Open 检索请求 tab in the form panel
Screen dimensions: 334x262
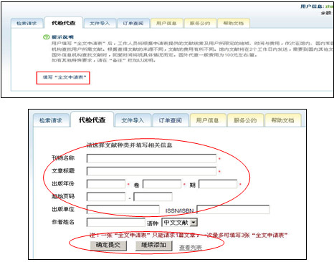51,120
